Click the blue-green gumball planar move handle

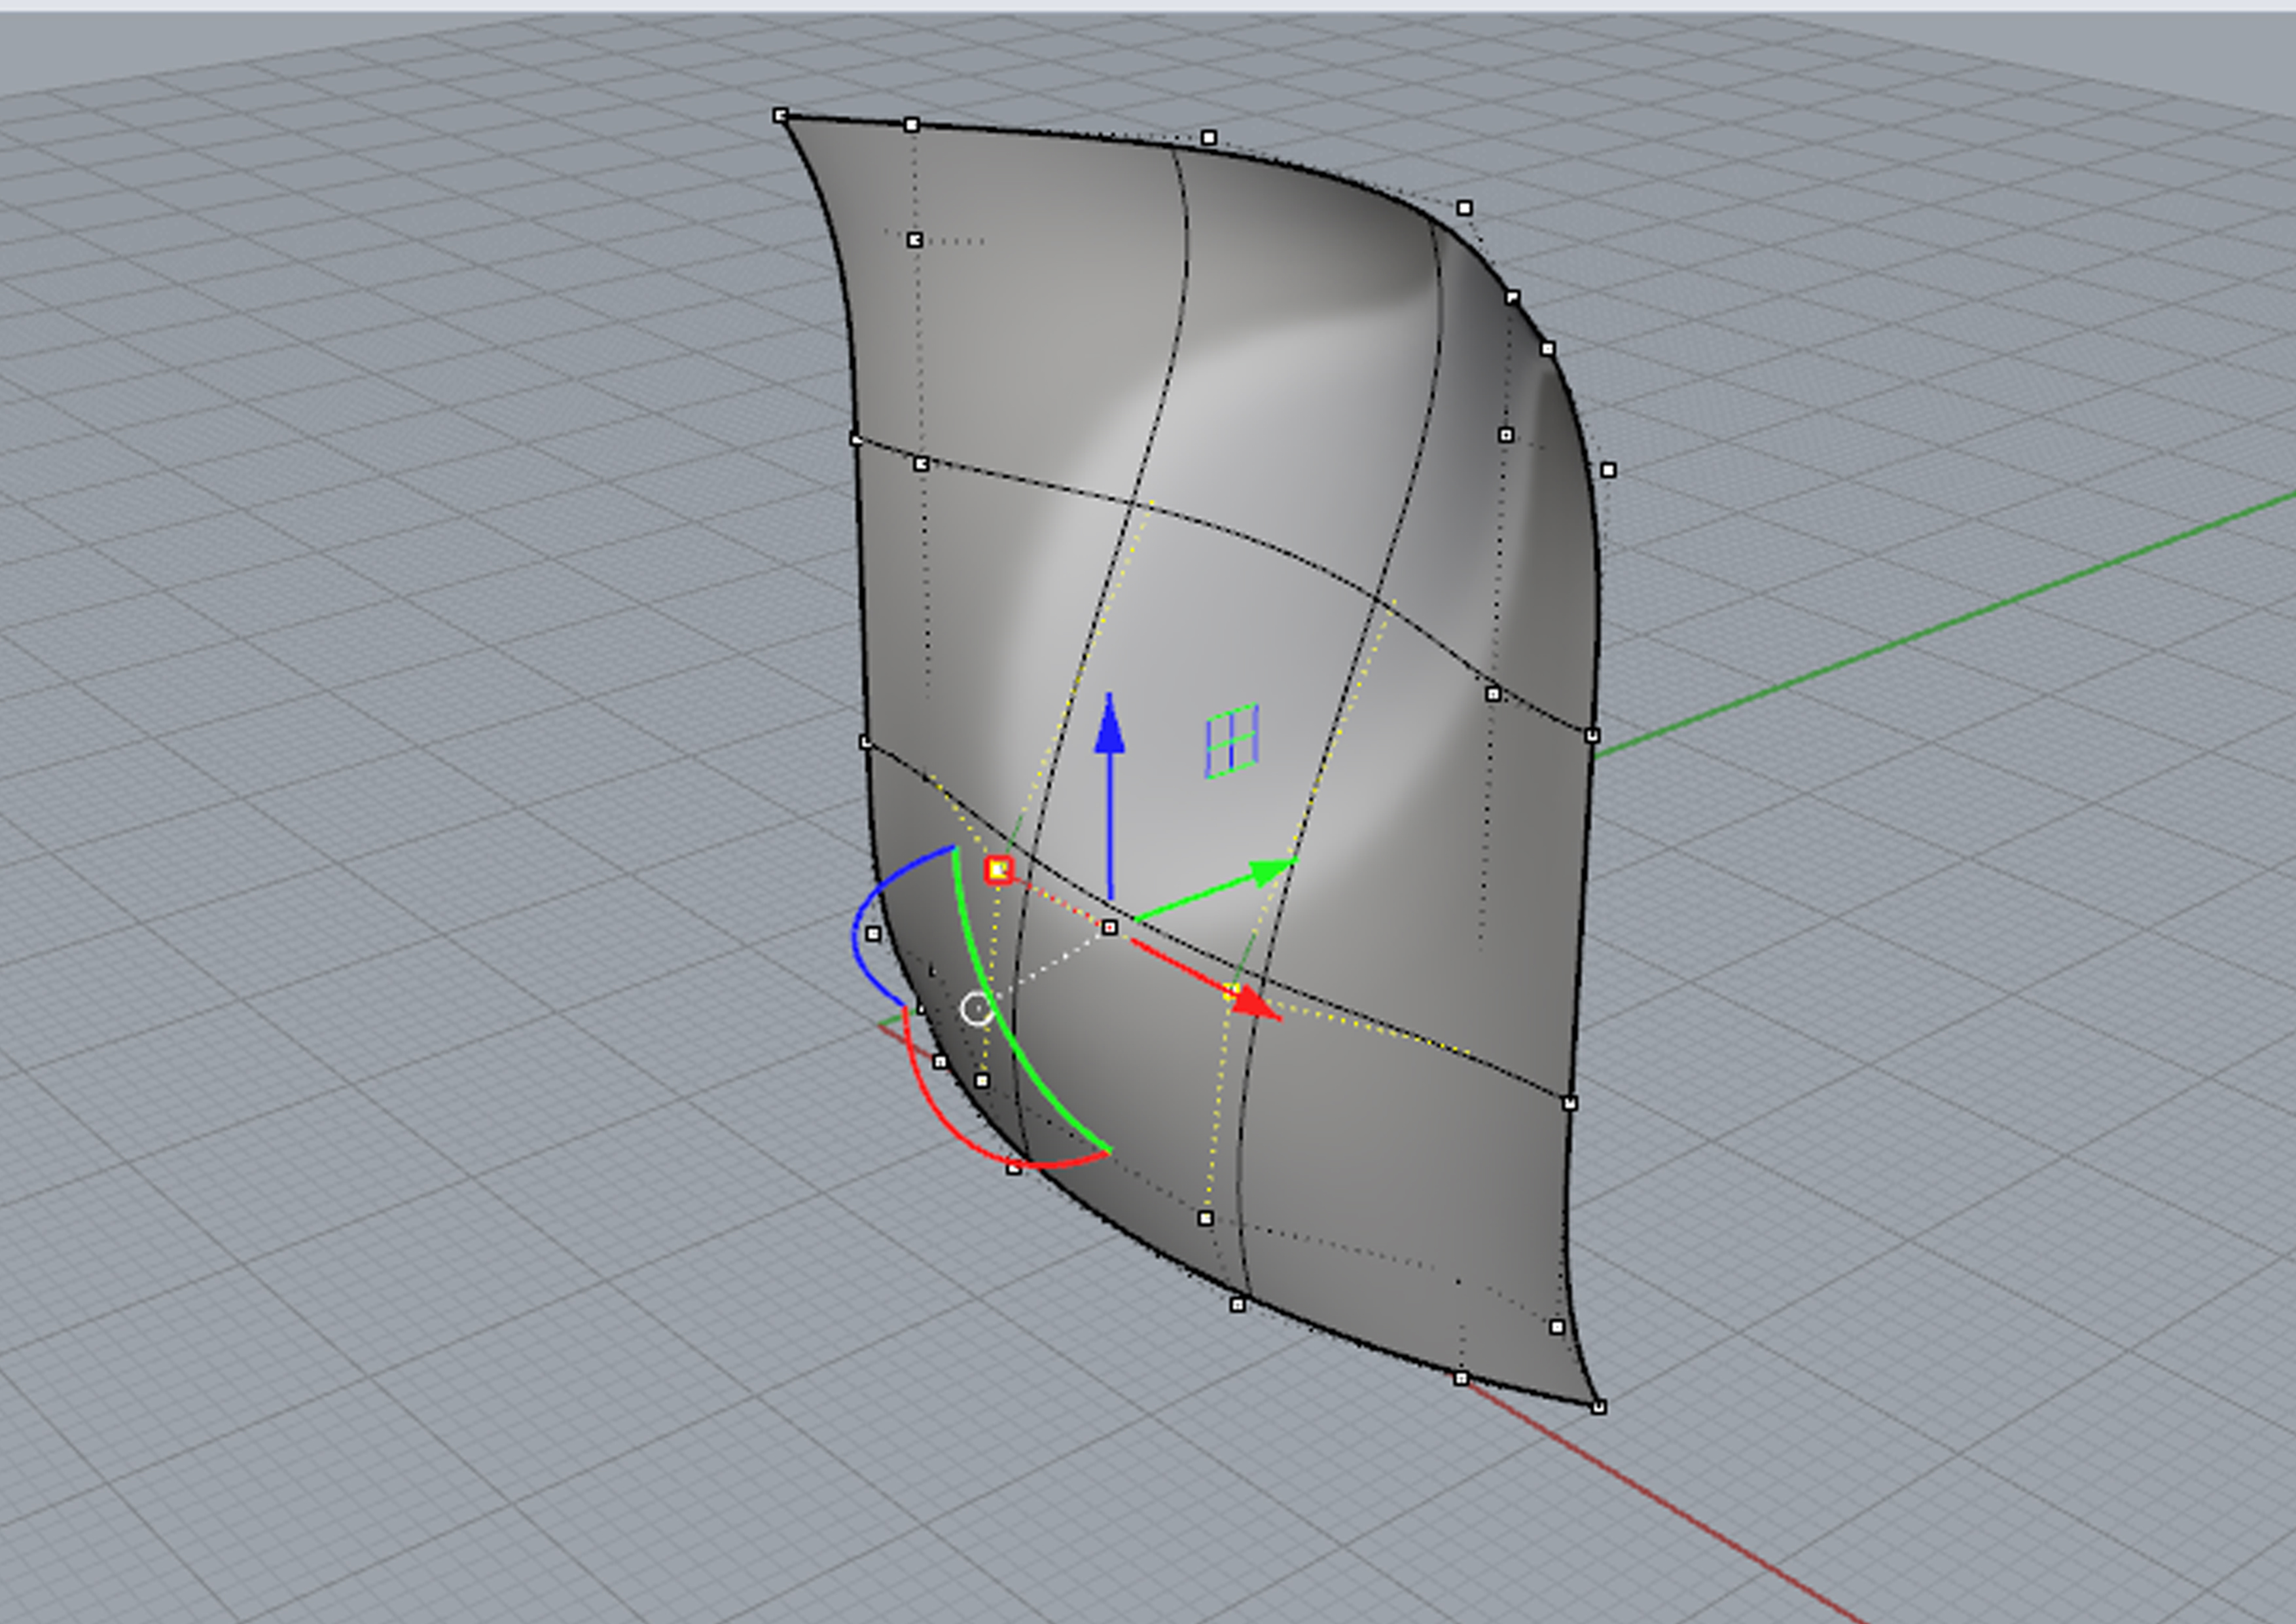point(1231,741)
